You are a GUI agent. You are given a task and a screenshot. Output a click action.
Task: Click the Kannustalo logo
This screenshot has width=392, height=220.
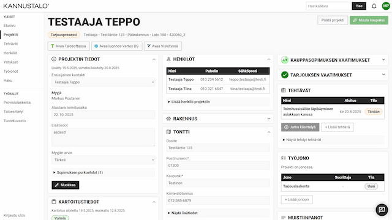tap(26, 6)
